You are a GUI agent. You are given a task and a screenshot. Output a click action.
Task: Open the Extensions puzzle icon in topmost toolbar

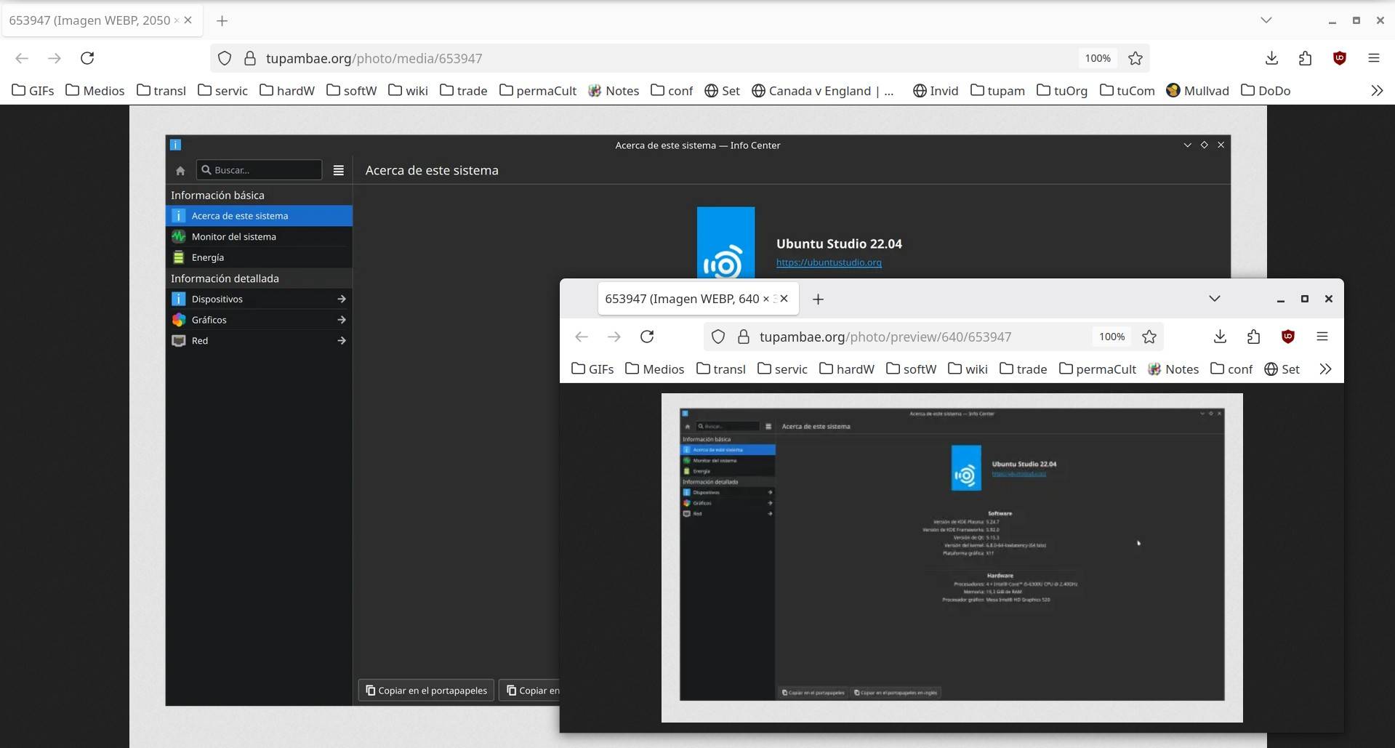click(1305, 58)
